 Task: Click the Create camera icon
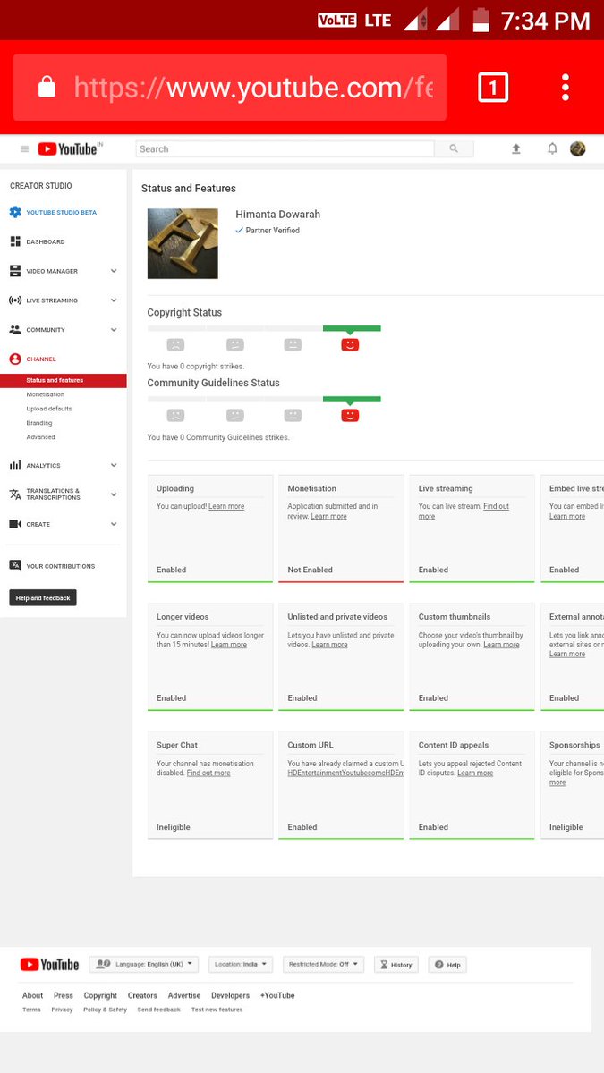[x=15, y=524]
